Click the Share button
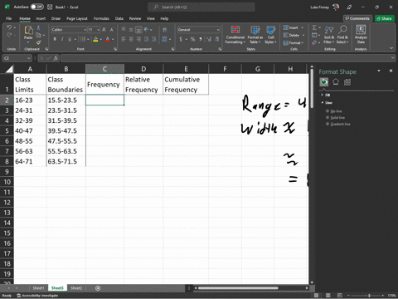This screenshot has width=398, height=299. pos(385,18)
